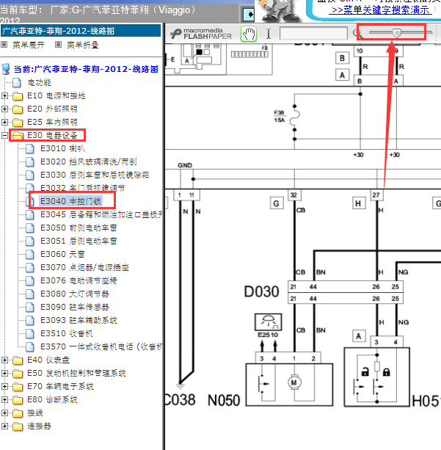
Task: Click the icon beside 菜单展开
Action: coord(4,45)
